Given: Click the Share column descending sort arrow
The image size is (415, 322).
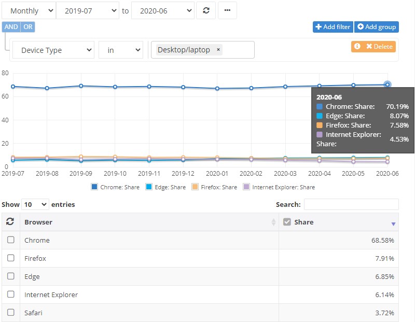Looking at the screenshot, I should 393,223.
